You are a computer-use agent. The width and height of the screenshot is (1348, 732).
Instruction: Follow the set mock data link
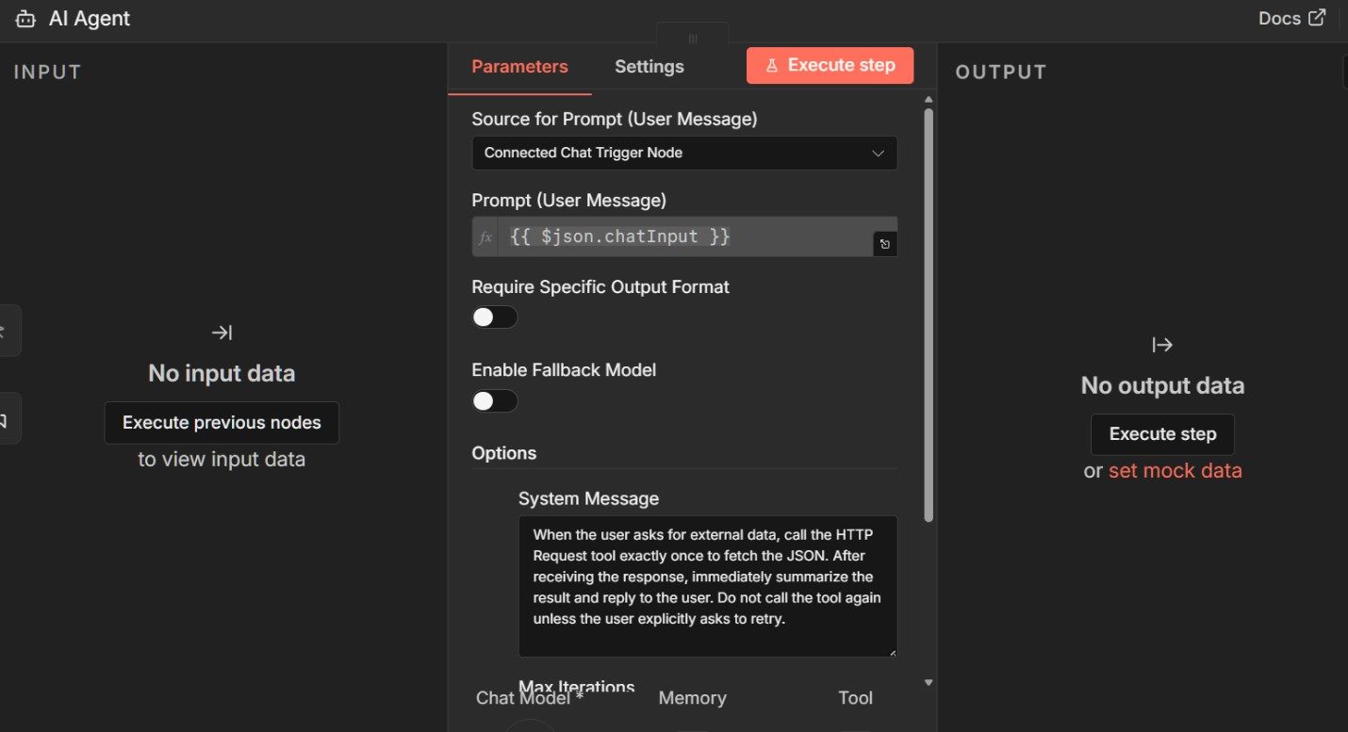tap(1175, 471)
